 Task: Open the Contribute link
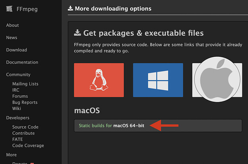(x=23, y=133)
